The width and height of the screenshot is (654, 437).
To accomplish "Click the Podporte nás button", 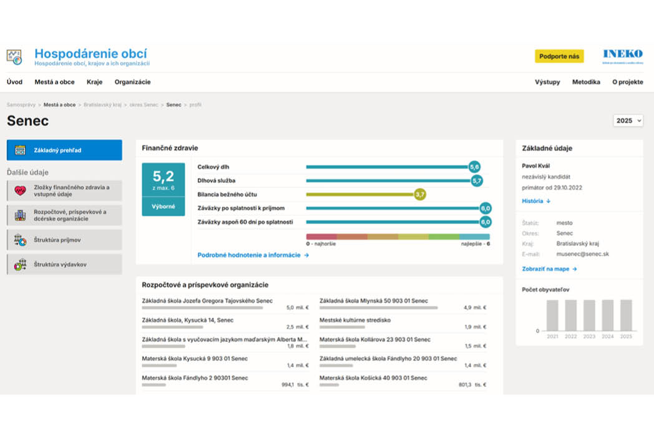I will coord(559,56).
